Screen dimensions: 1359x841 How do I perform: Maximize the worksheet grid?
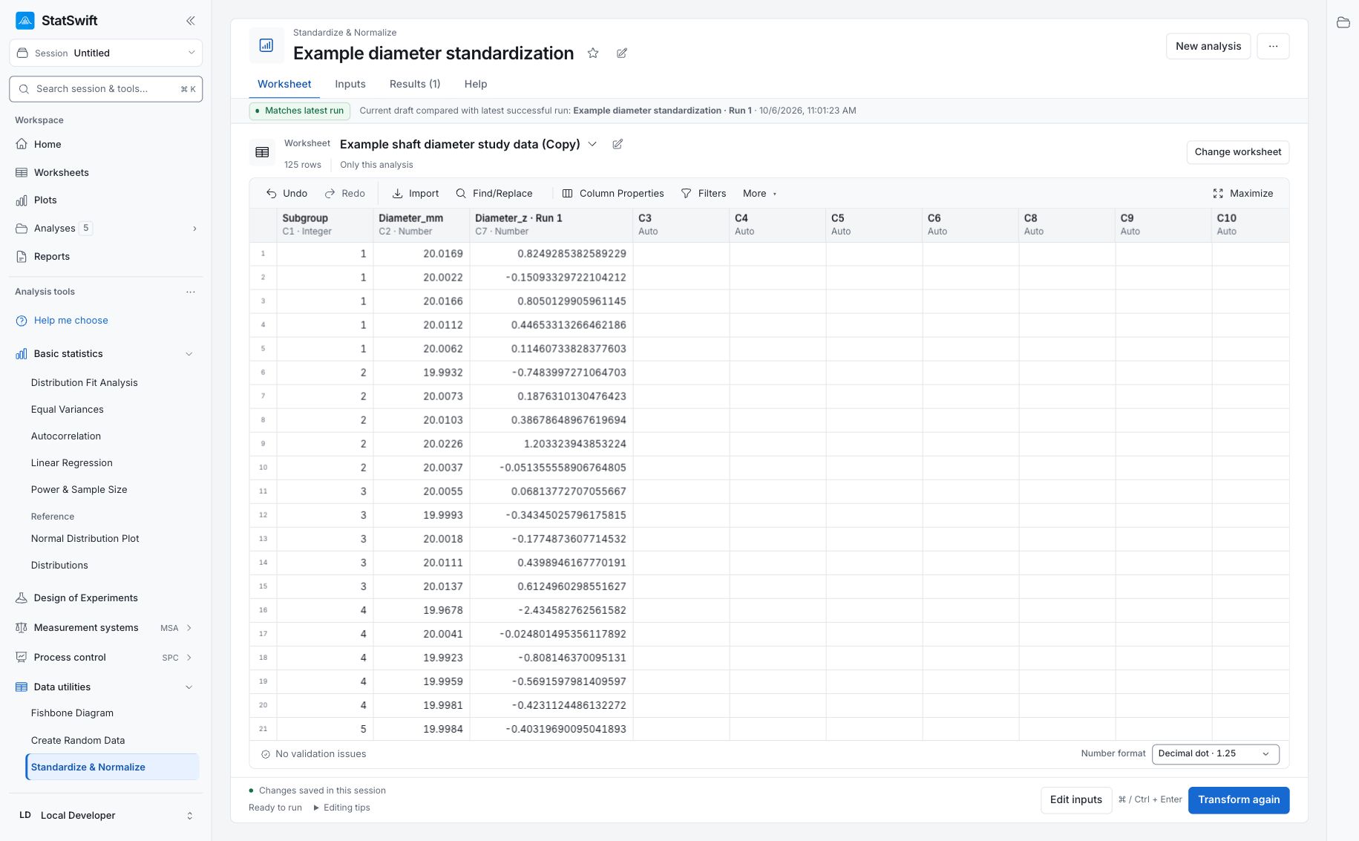pyautogui.click(x=1243, y=193)
